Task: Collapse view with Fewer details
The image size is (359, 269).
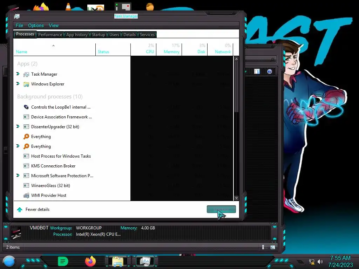Action: 33,209
